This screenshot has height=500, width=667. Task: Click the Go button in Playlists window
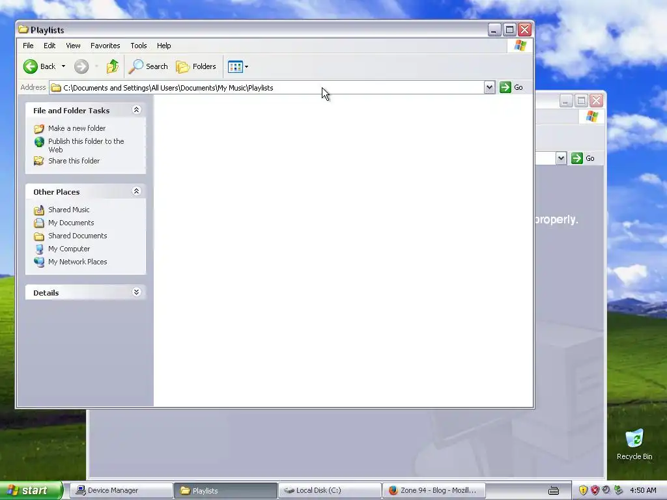coord(511,88)
